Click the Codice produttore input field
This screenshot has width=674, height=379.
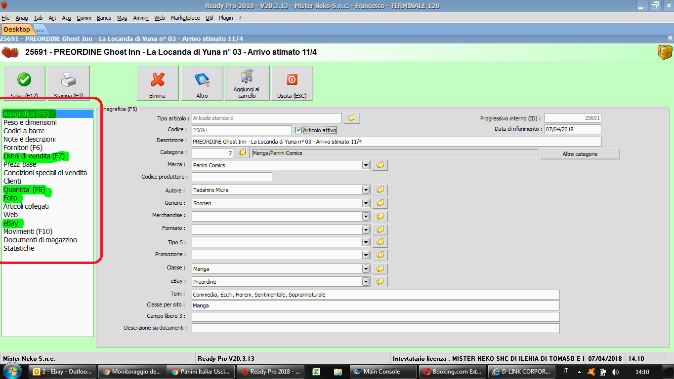tap(232, 177)
